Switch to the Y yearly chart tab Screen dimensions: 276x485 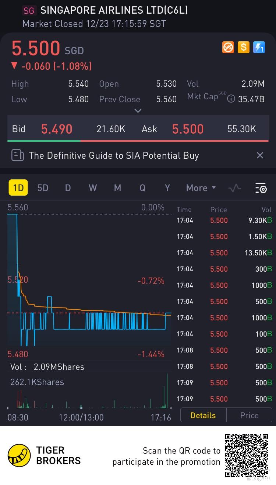(167, 188)
